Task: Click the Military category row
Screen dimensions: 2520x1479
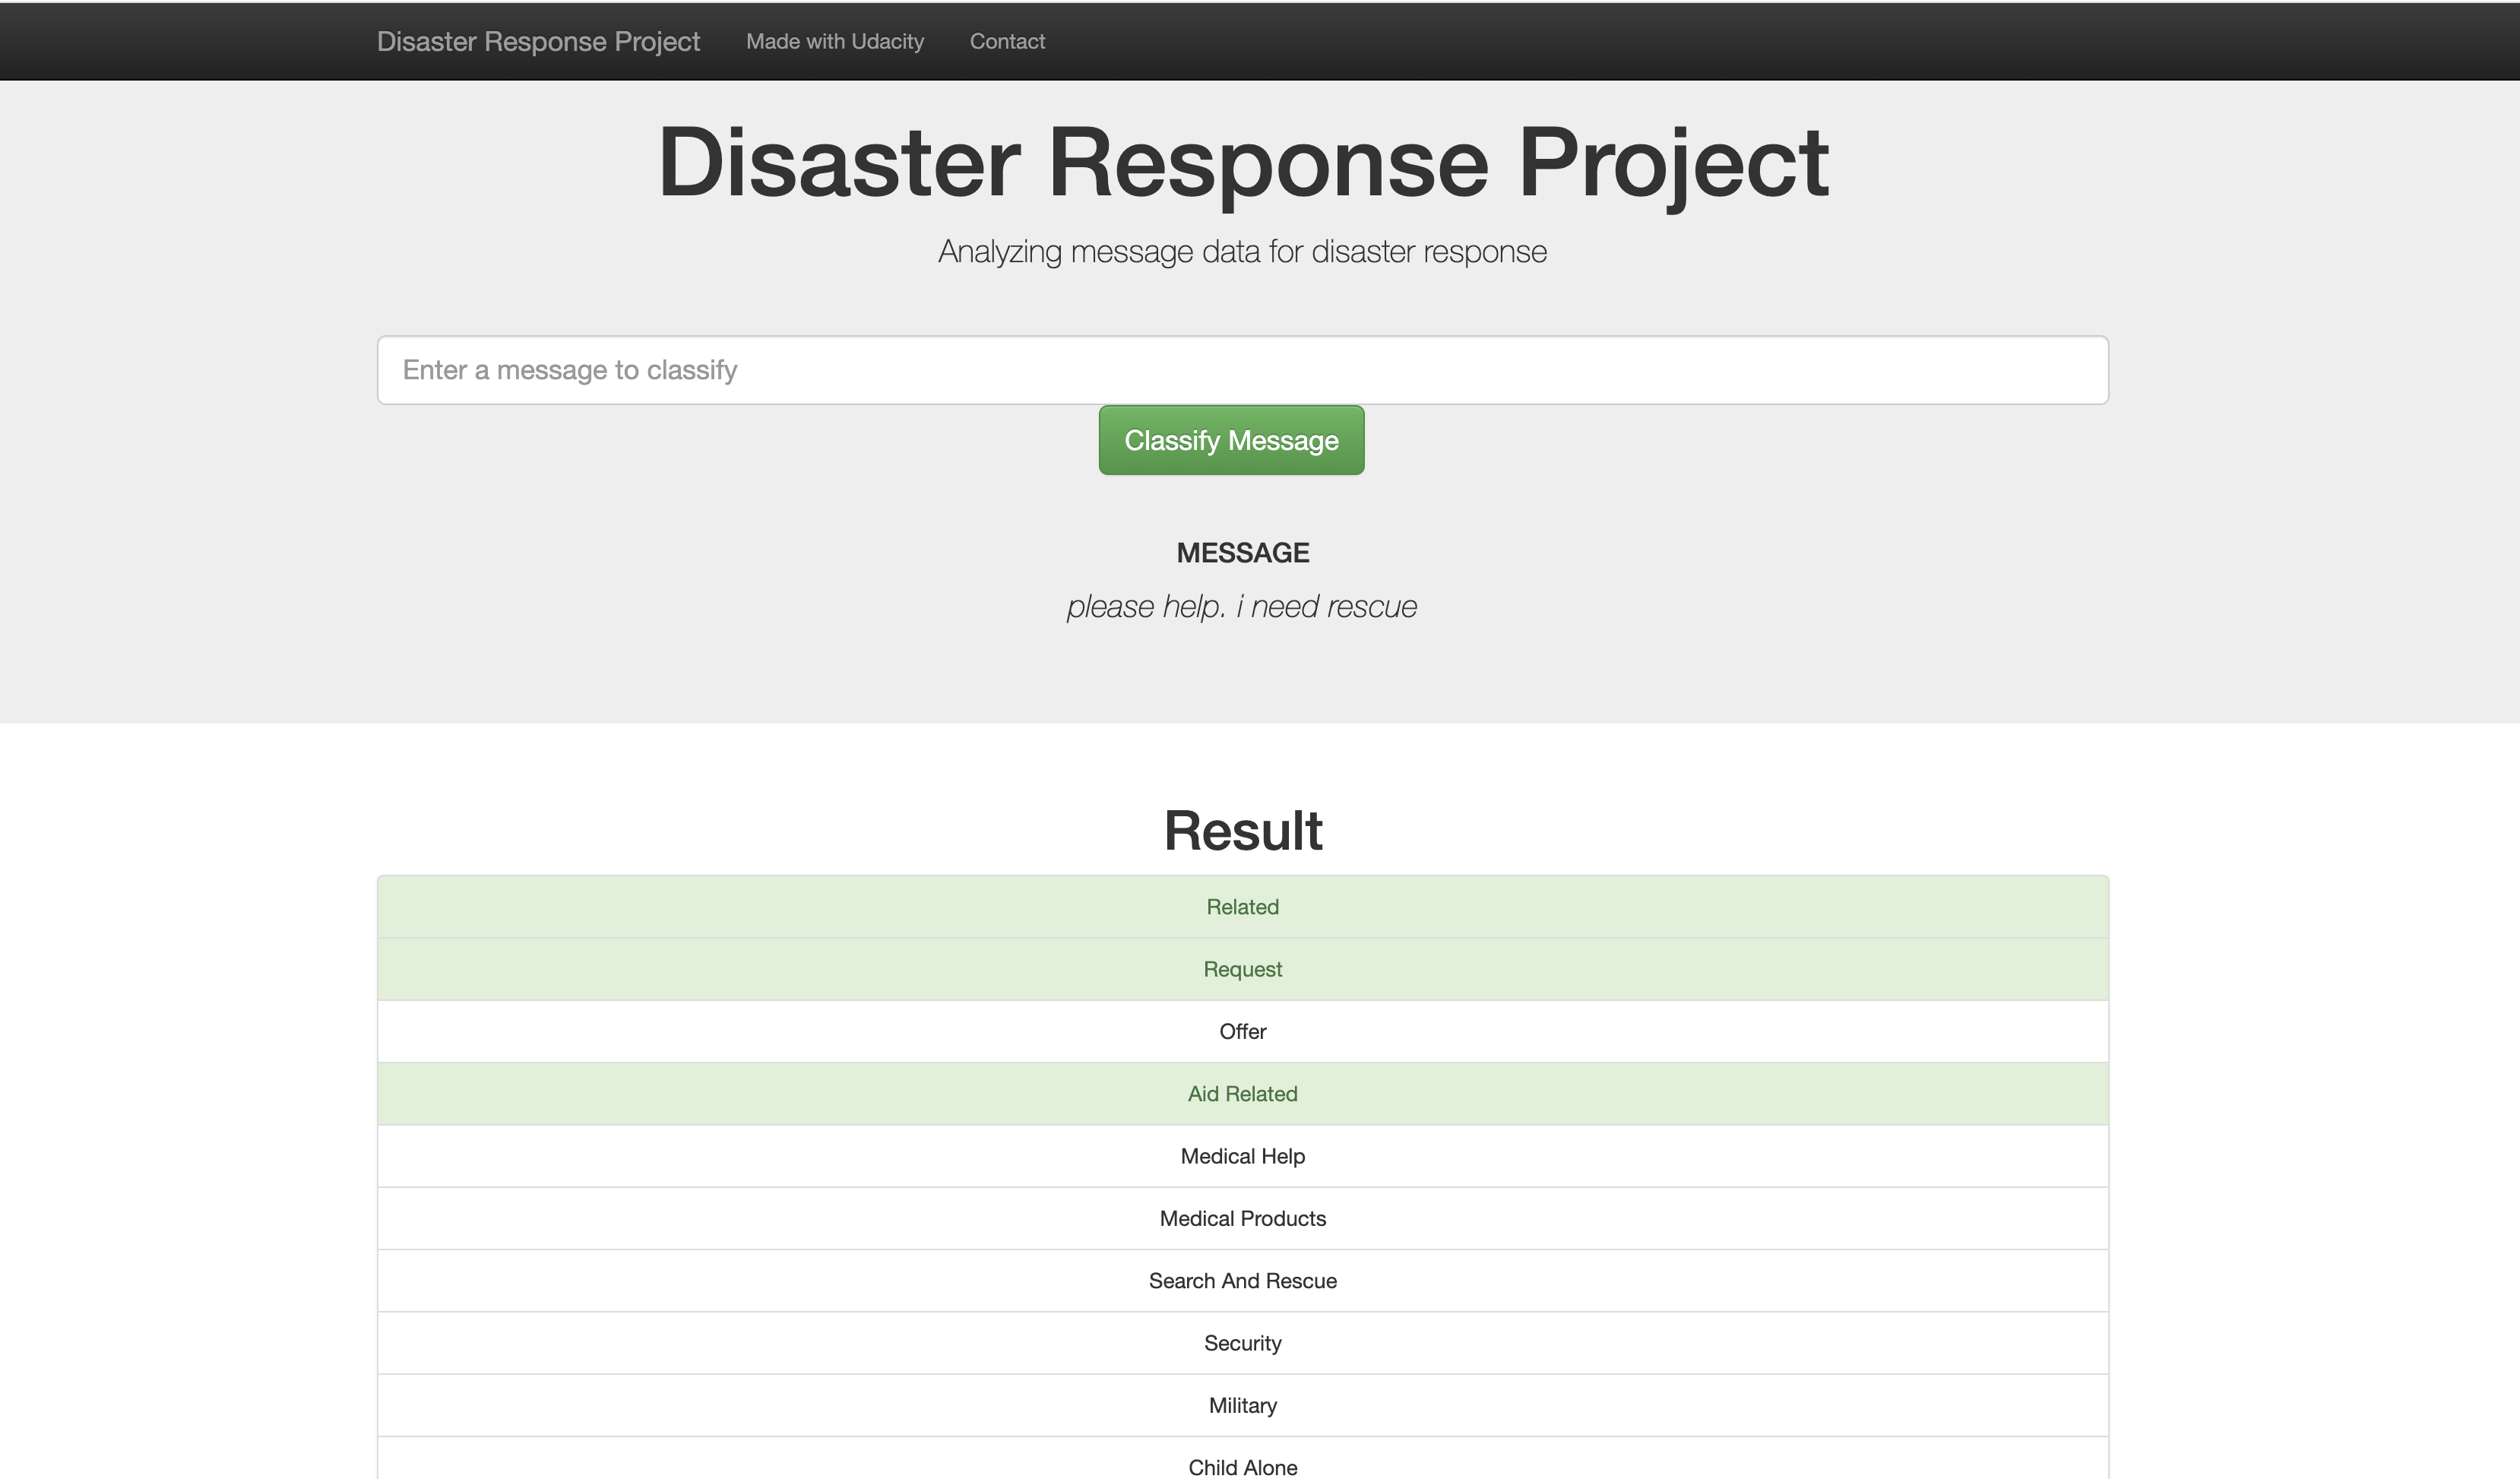Action: [x=1242, y=1405]
